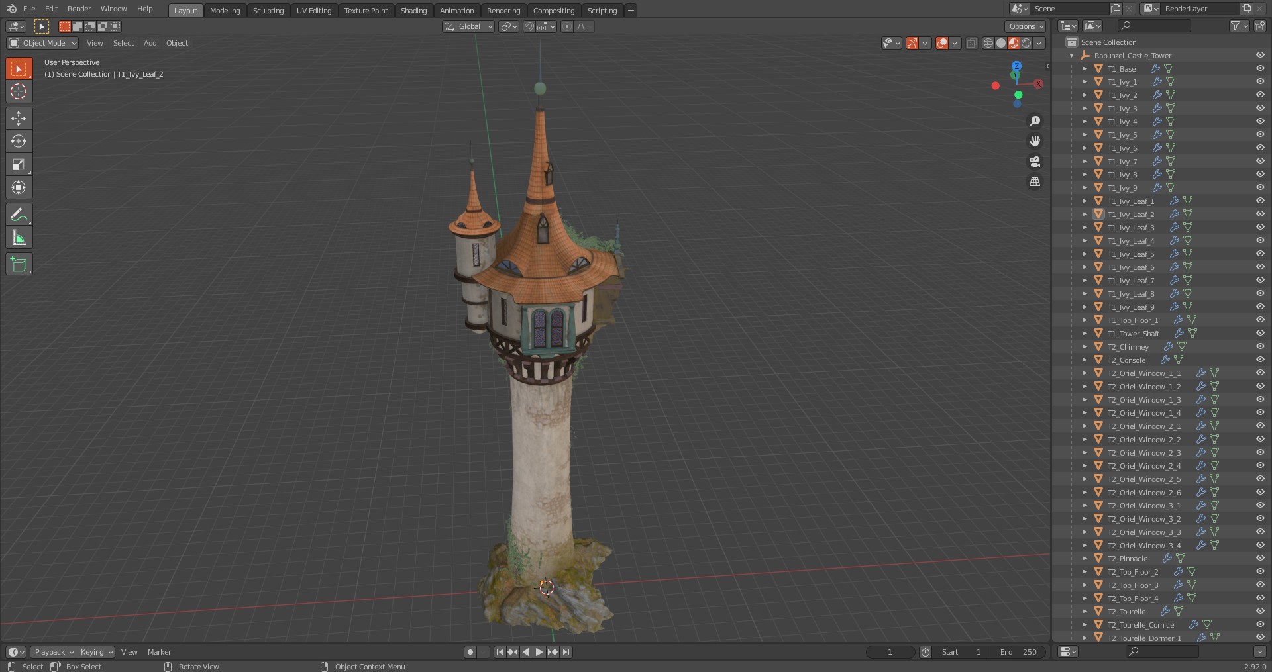Screen dimensions: 1272x672
Task: Click the modifier wrench icon on T1_Base
Action: pos(1155,68)
